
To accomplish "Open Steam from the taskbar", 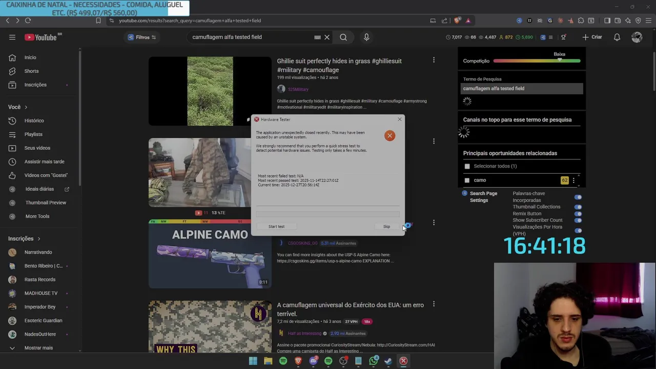I will [x=388, y=361].
